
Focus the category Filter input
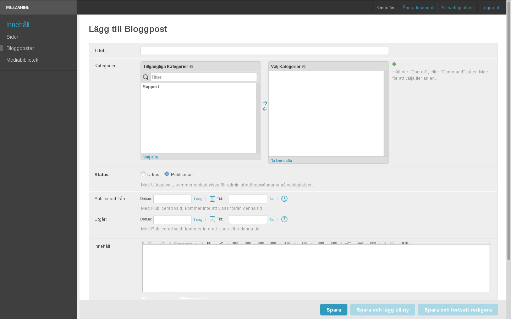pos(204,77)
